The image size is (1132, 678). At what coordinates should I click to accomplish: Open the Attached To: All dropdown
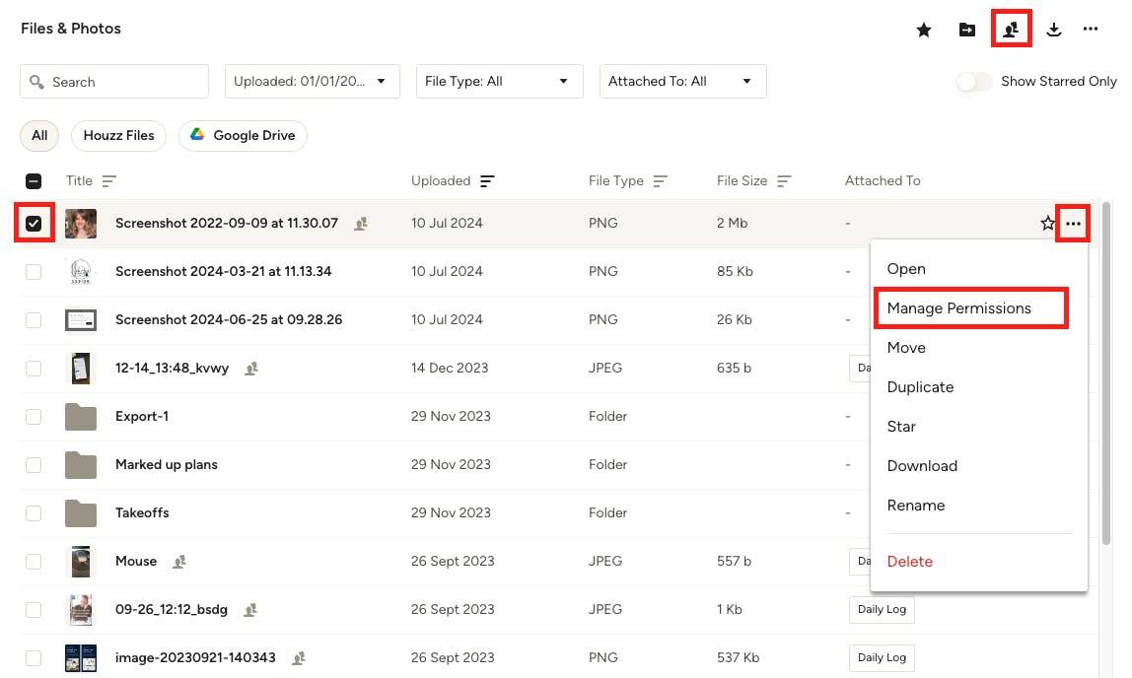click(x=682, y=82)
